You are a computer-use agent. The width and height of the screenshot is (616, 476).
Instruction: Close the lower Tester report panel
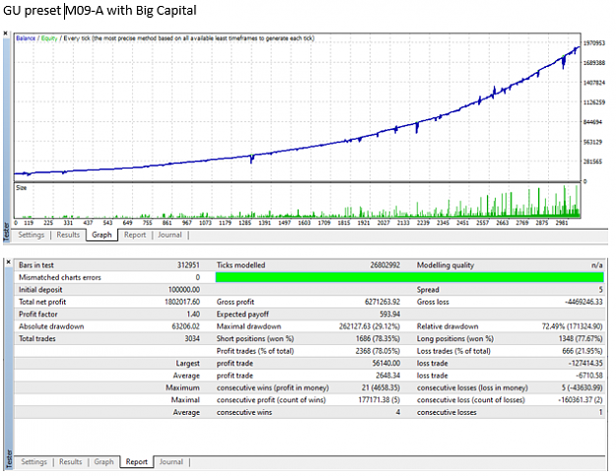coord(8,262)
